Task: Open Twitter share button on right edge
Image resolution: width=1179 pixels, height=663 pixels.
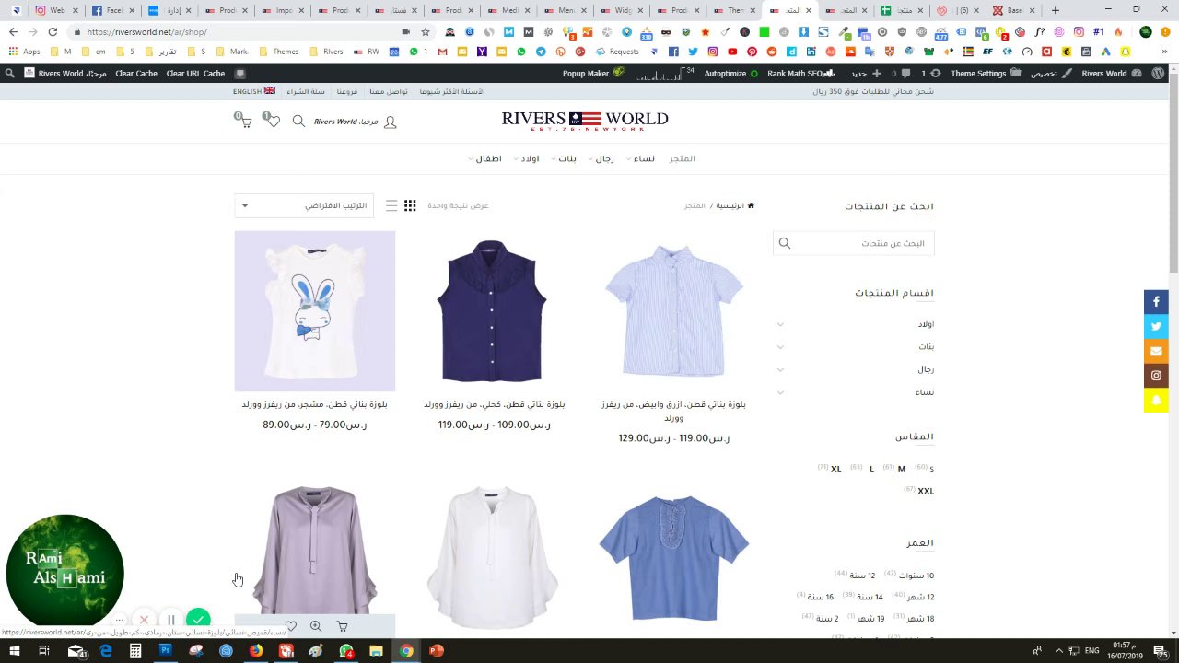Action: (x=1156, y=326)
